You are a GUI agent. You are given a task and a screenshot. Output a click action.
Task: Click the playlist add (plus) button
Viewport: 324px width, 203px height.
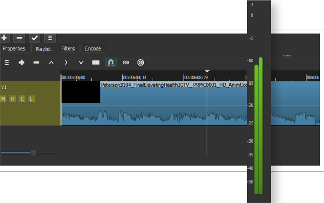click(x=4, y=38)
